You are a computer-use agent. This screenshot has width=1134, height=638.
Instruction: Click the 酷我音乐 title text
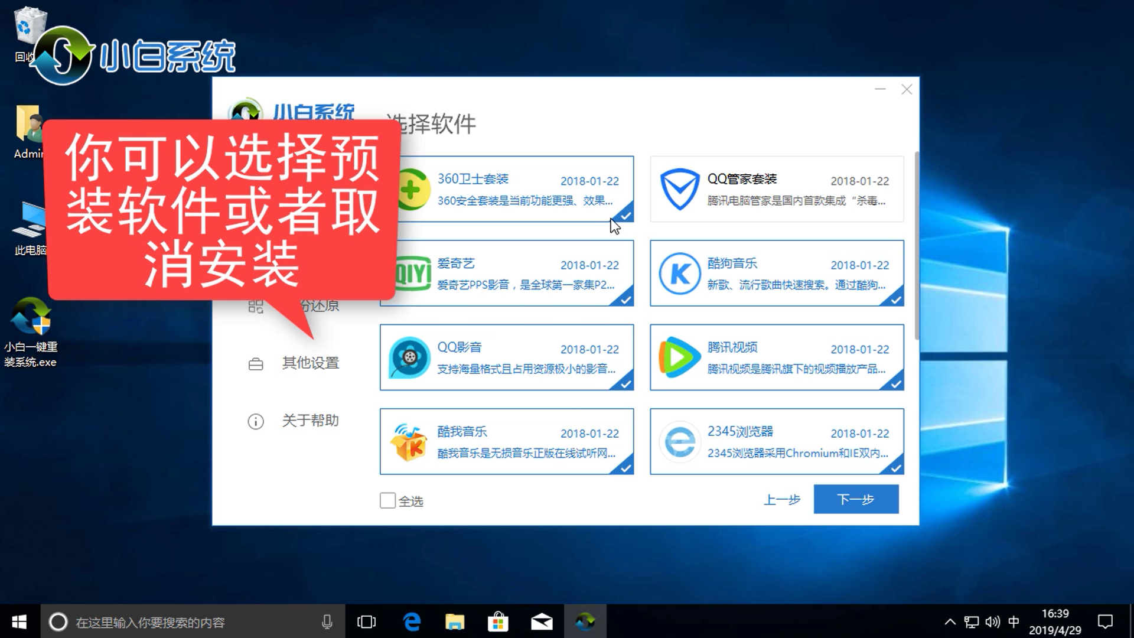pyautogui.click(x=462, y=432)
